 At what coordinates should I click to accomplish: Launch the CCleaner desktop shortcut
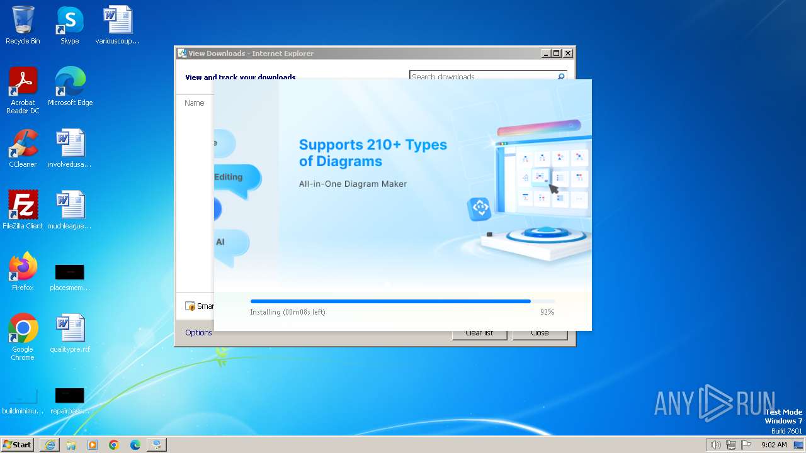[x=23, y=148]
